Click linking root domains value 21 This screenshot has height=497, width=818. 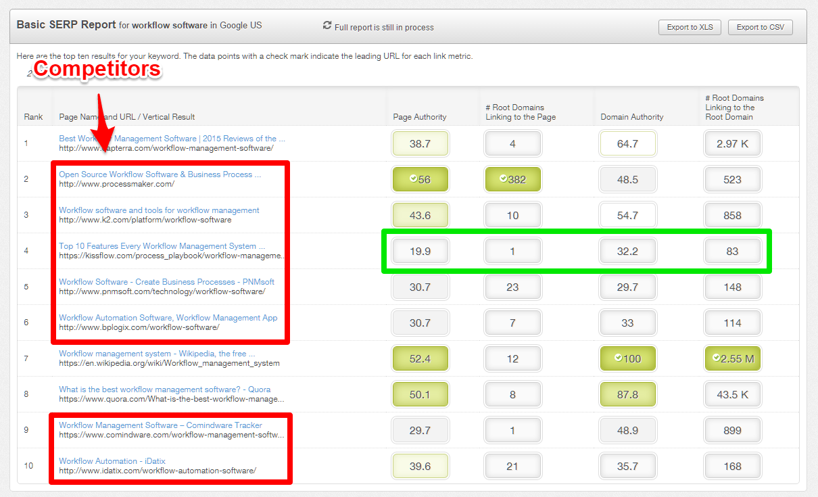(x=512, y=467)
